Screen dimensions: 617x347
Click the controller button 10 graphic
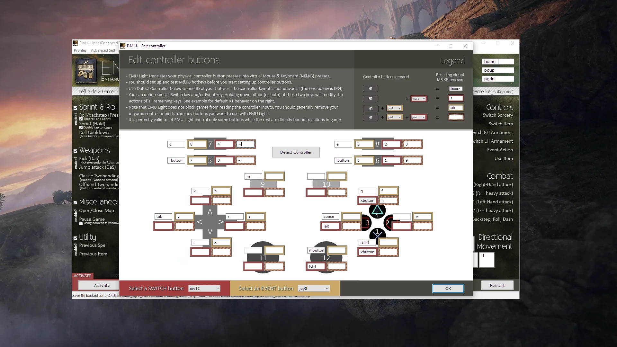point(326,184)
